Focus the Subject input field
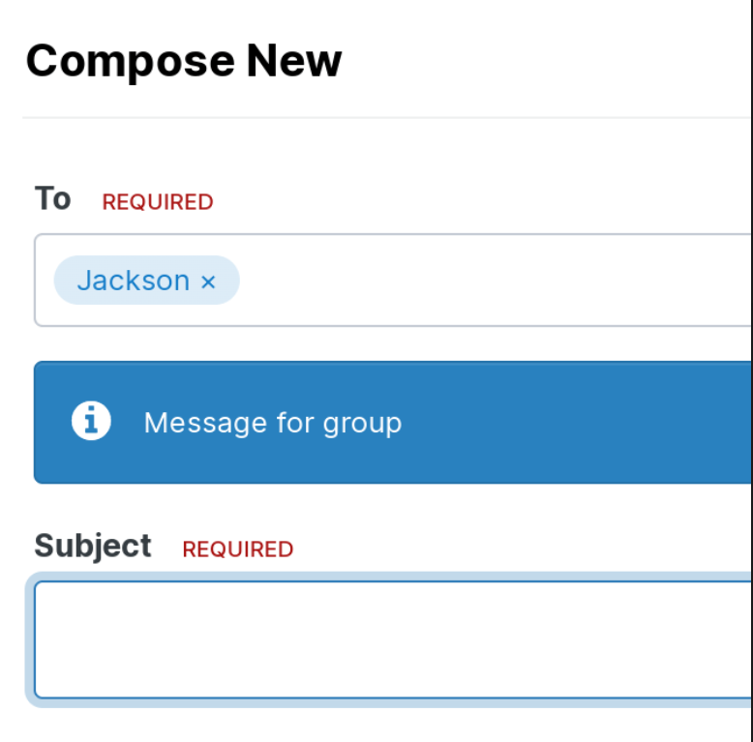Image resolution: width=753 pixels, height=742 pixels. pyautogui.click(x=393, y=639)
